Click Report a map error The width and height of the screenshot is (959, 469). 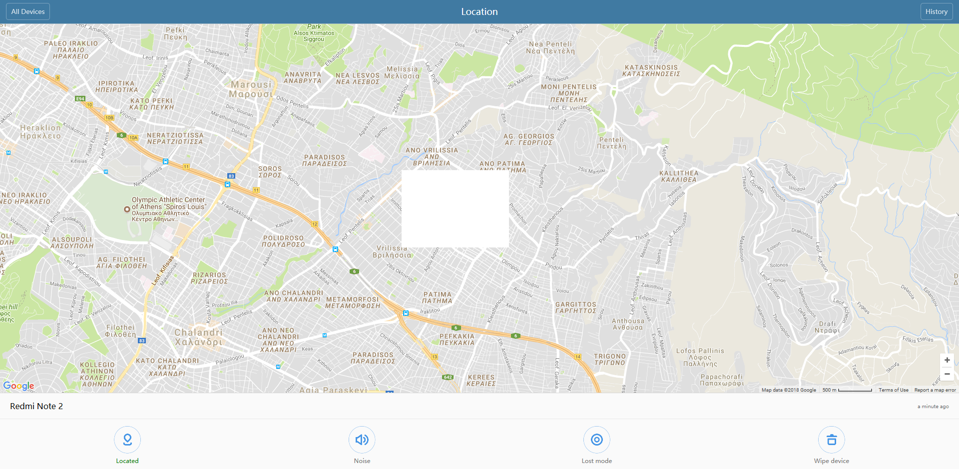point(935,390)
